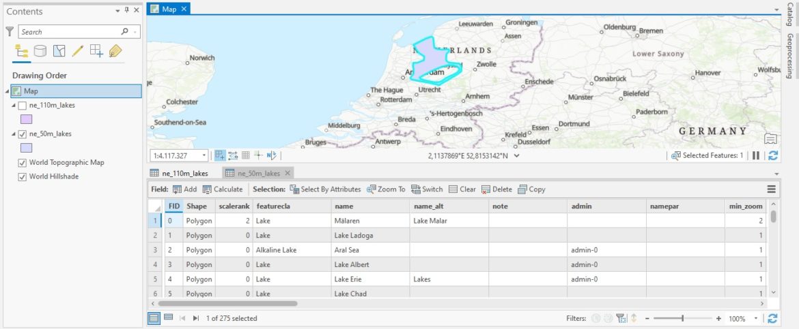Screen dimensions: 799x329
Task: Click the Calculate field button
Action: pos(223,189)
